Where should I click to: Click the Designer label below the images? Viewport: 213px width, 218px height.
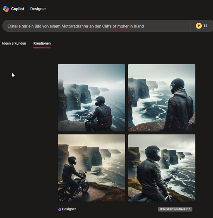pyautogui.click(x=69, y=209)
